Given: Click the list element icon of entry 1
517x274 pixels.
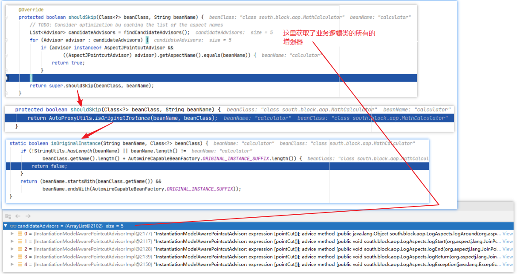Looking at the screenshot, I should click(20, 241).
